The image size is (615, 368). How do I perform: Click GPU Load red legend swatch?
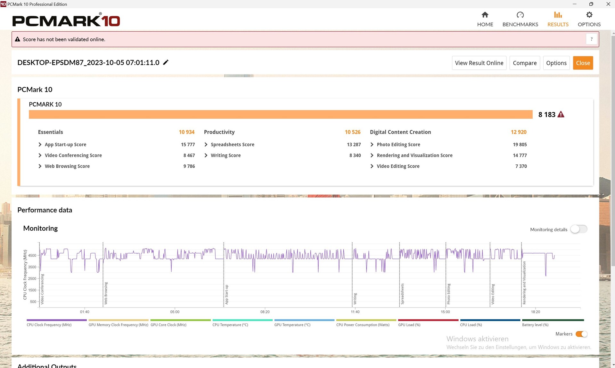click(428, 320)
